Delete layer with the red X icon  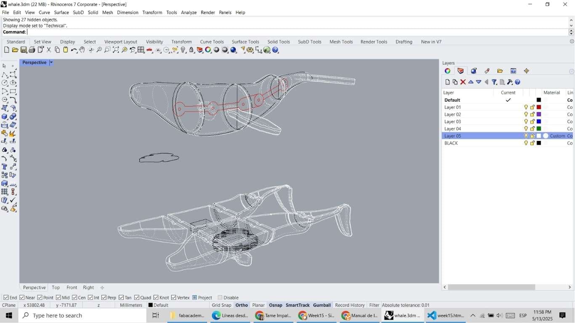click(x=463, y=82)
